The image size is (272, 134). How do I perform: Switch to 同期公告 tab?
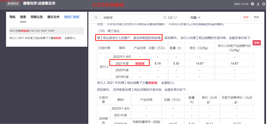pyautogui.click(x=37, y=17)
